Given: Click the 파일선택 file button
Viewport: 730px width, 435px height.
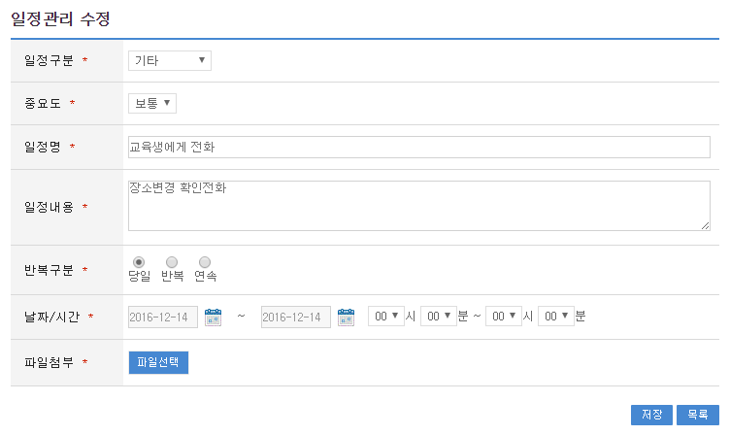Looking at the screenshot, I should pos(158,362).
